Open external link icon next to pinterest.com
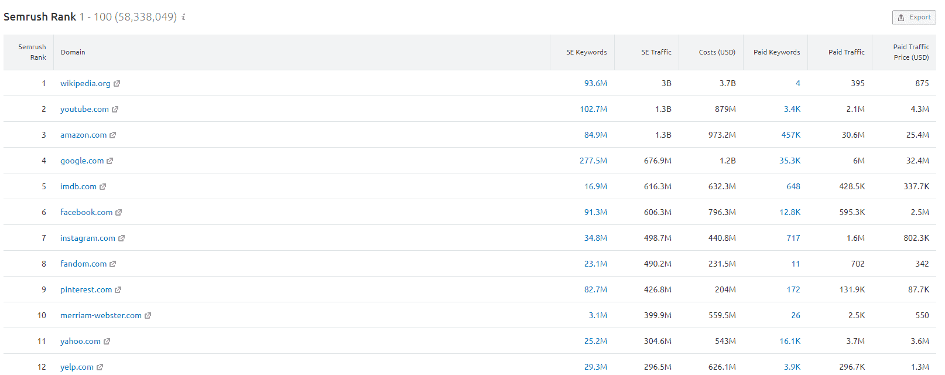The width and height of the screenshot is (945, 375). pos(118,290)
